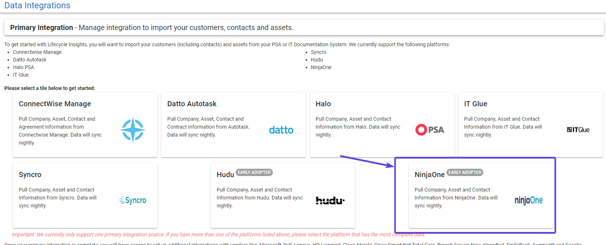Pick the Syncro tile title

30,175
